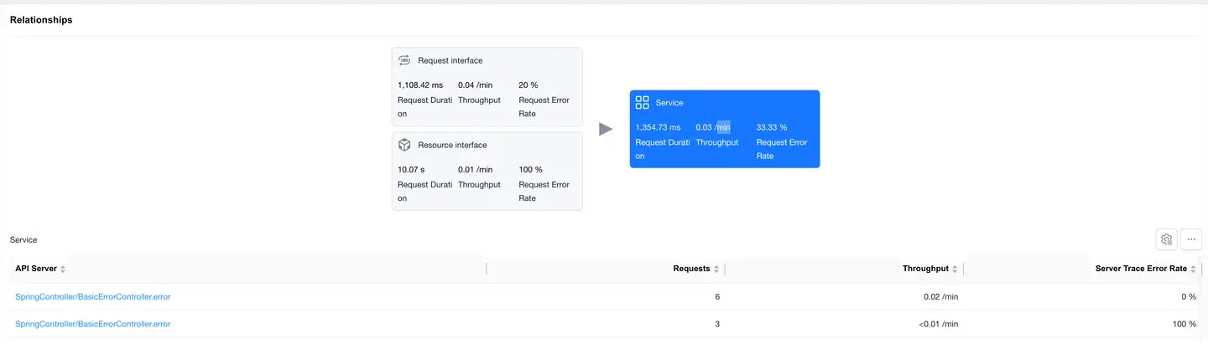Sort table by Requests column

[716, 269]
